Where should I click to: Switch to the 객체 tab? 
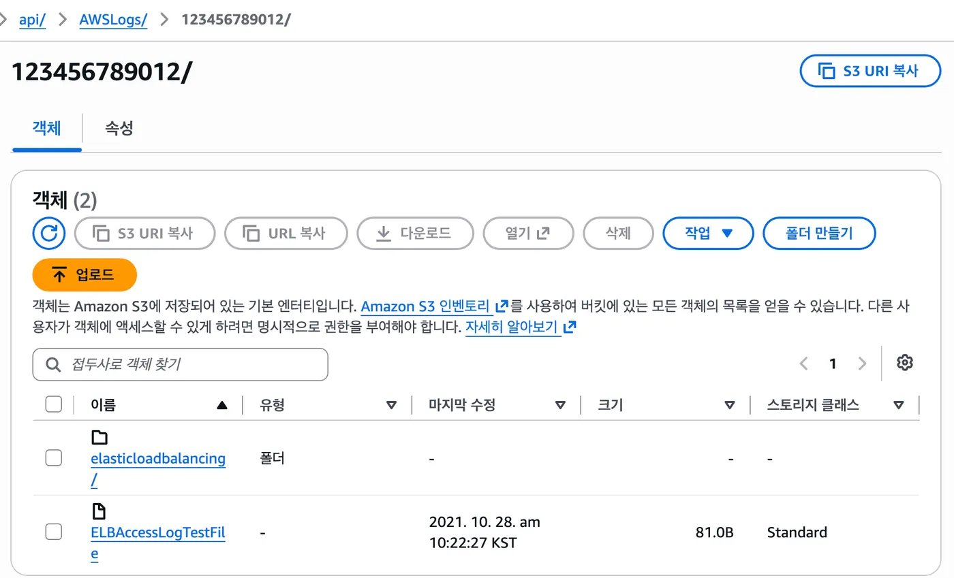[47, 128]
